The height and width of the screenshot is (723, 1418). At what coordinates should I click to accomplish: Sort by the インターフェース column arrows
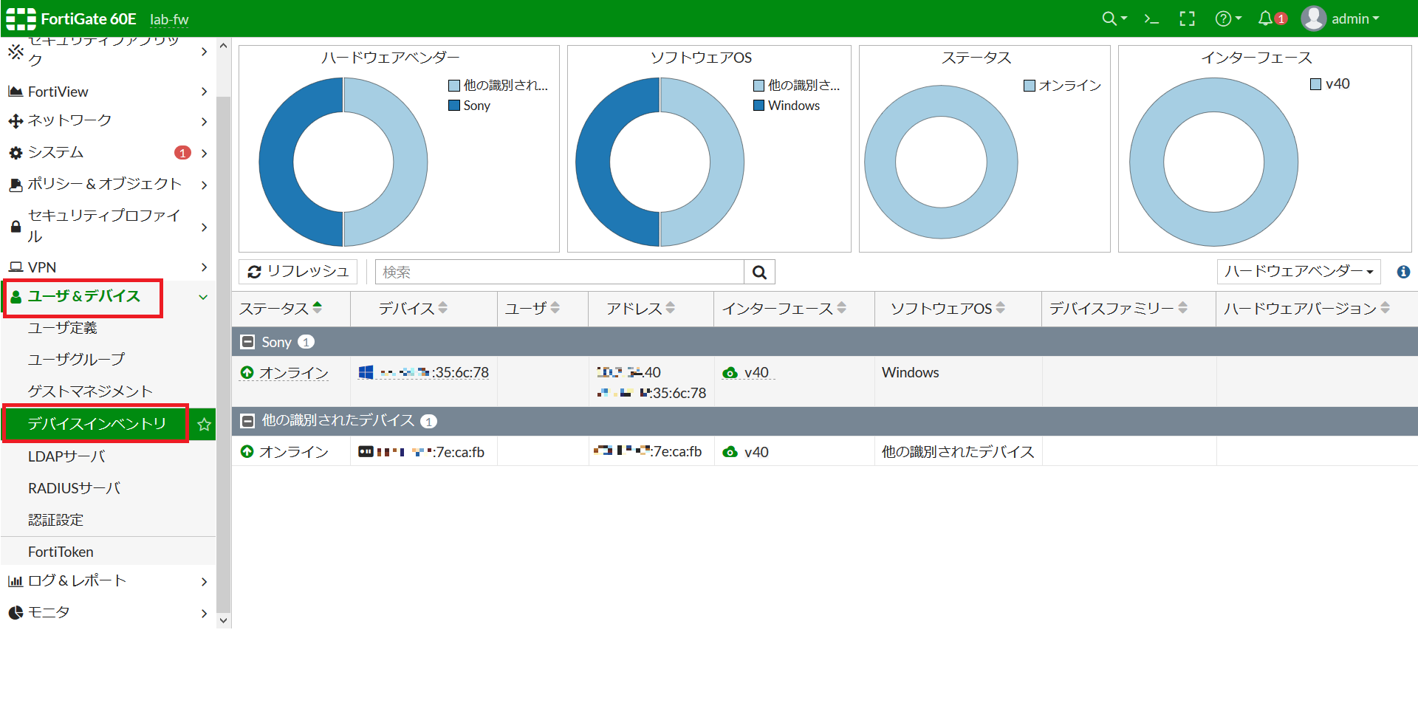(842, 307)
